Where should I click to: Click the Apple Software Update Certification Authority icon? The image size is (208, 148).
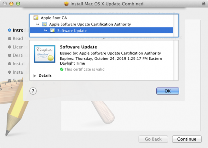pos(44,24)
